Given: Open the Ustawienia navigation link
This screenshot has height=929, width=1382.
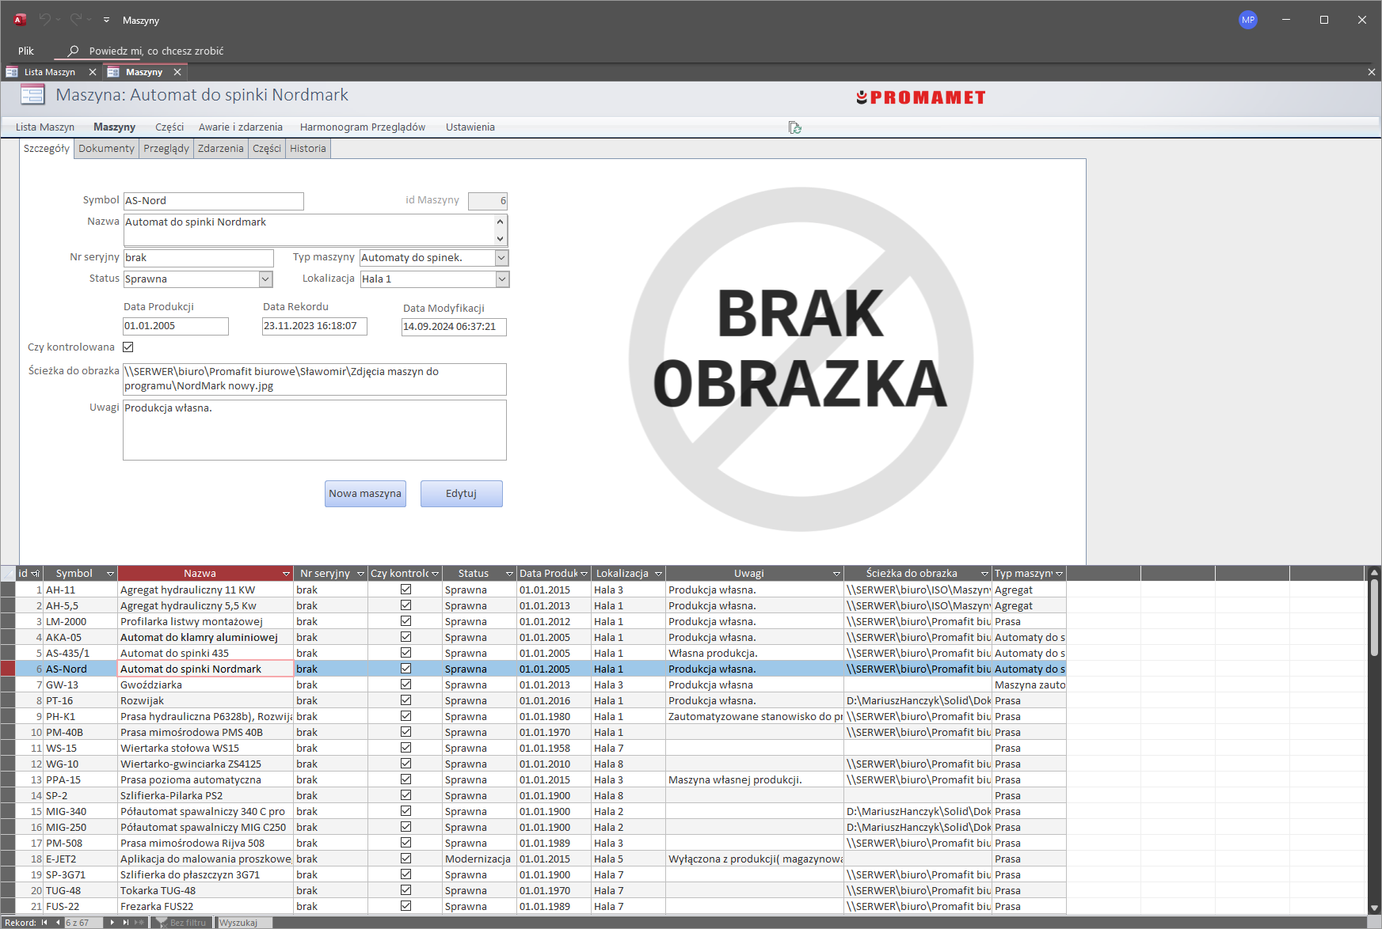Looking at the screenshot, I should [x=470, y=127].
